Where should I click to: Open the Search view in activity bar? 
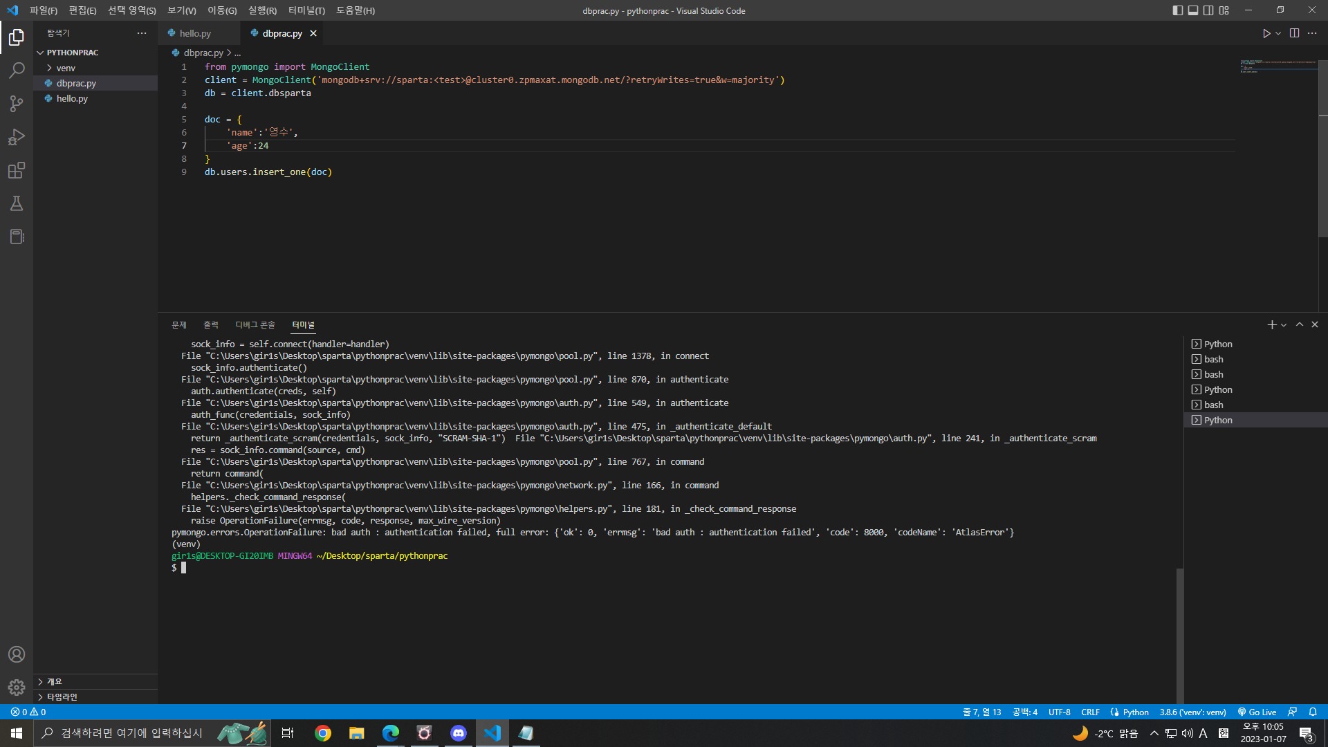point(17,71)
